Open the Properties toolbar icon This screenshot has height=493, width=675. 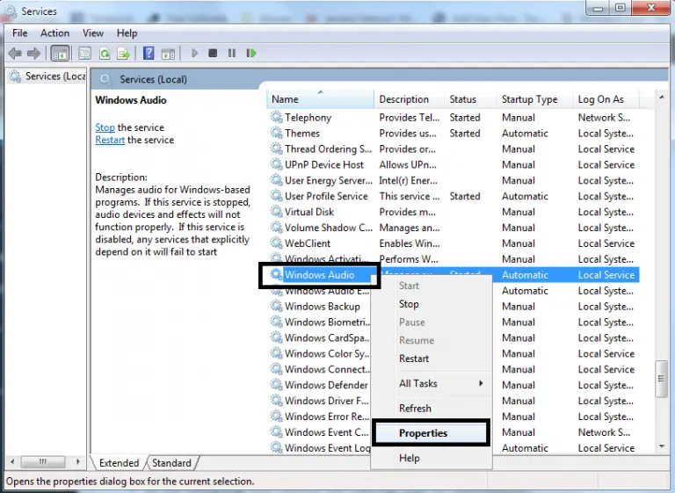[84, 54]
